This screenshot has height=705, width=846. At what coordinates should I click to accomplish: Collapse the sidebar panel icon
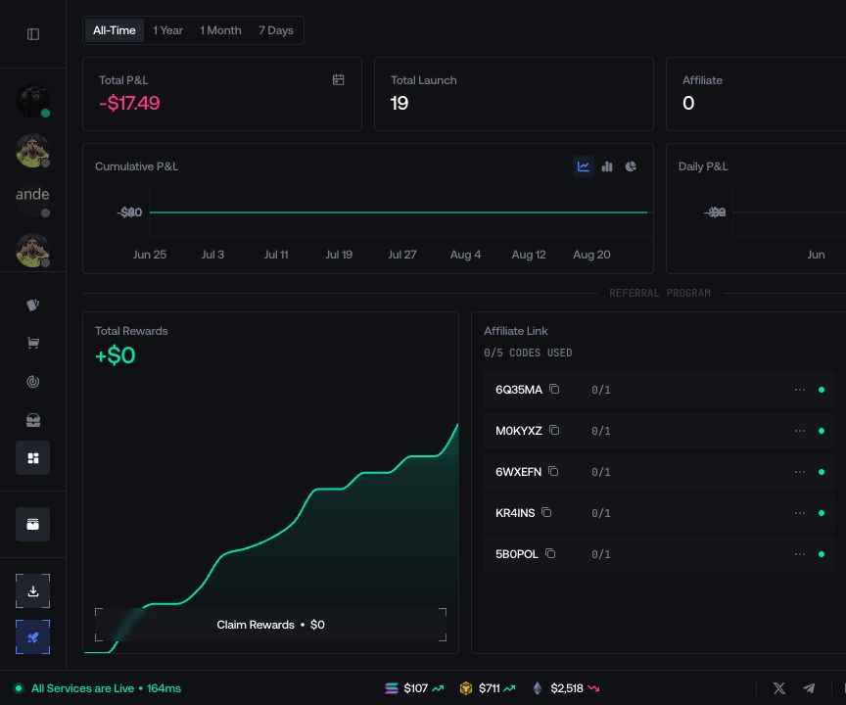tap(33, 34)
